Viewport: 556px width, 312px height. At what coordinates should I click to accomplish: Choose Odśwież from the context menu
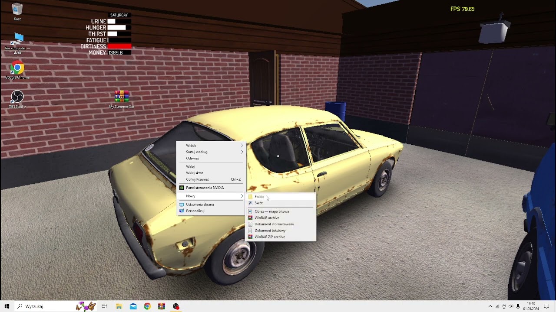pos(211,158)
